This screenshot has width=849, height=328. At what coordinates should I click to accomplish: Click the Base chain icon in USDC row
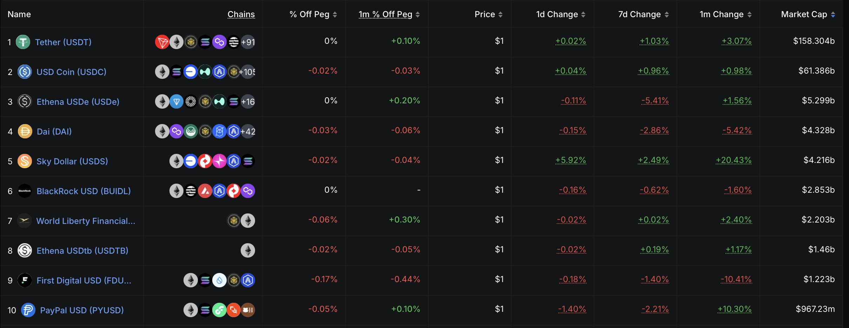coord(190,72)
